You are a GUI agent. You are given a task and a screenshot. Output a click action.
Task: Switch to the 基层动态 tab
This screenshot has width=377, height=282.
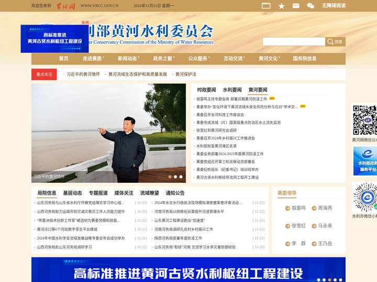point(73,193)
